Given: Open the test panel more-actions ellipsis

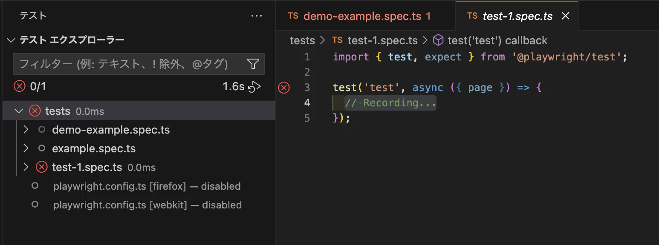Looking at the screenshot, I should point(257,16).
